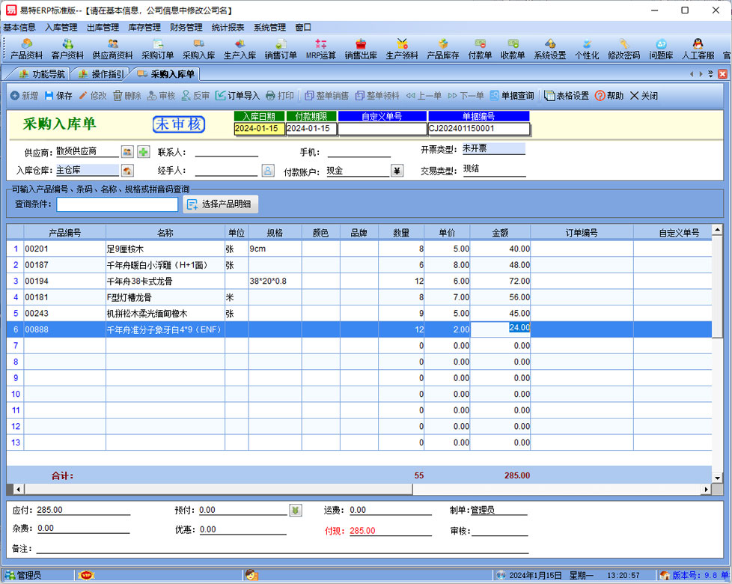
Task: Open the MRP运算 tool
Action: coord(321,49)
